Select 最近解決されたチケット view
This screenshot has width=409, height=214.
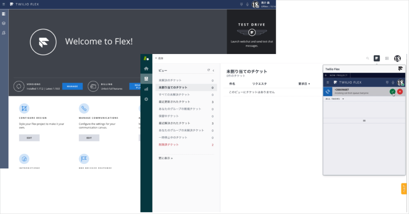tap(186, 123)
